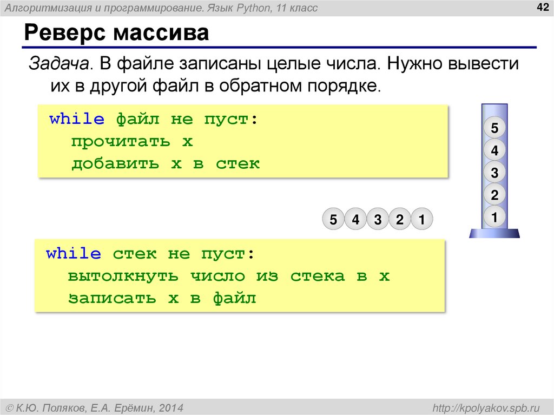Select the ball labeled 5 on the stack

pyautogui.click(x=494, y=128)
